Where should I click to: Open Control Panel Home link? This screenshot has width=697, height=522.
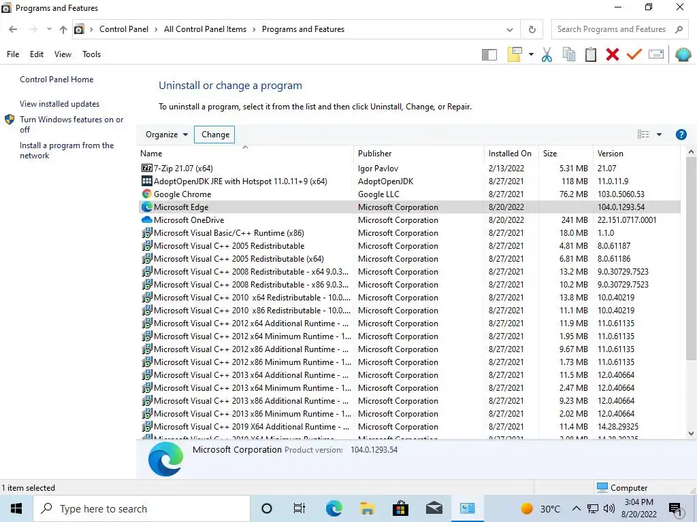(x=56, y=80)
